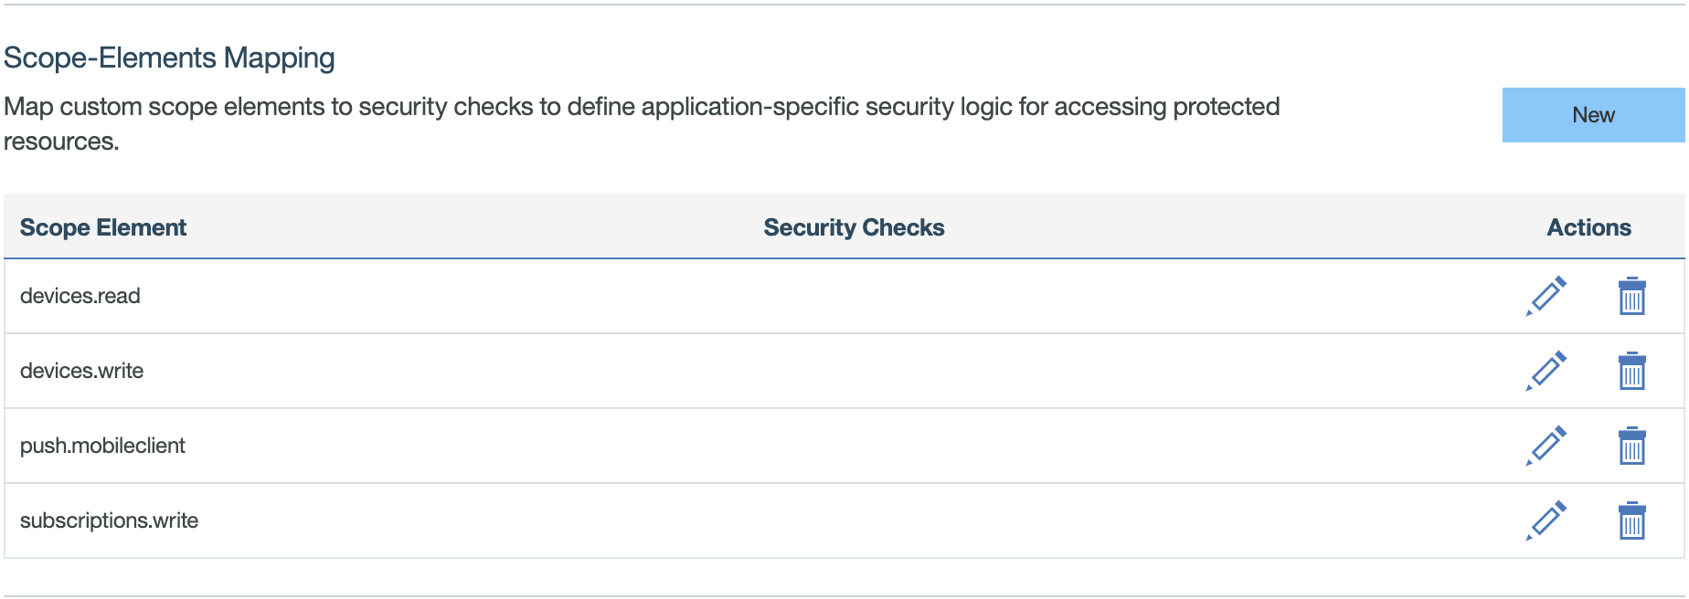Select the subscriptions.write row text
The width and height of the screenshot is (1689, 599).
click(x=110, y=520)
